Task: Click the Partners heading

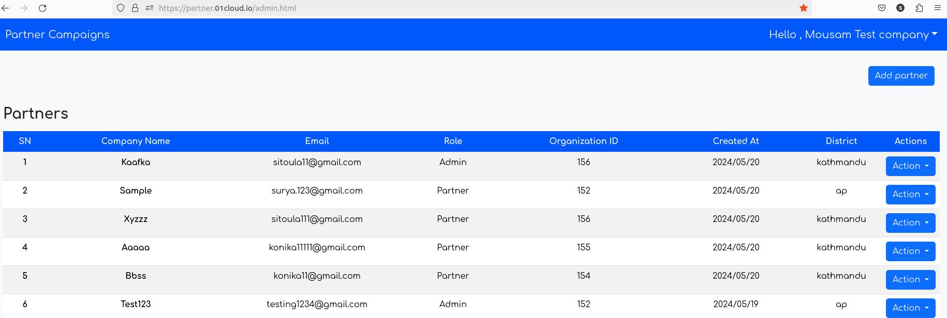Action: [x=36, y=113]
